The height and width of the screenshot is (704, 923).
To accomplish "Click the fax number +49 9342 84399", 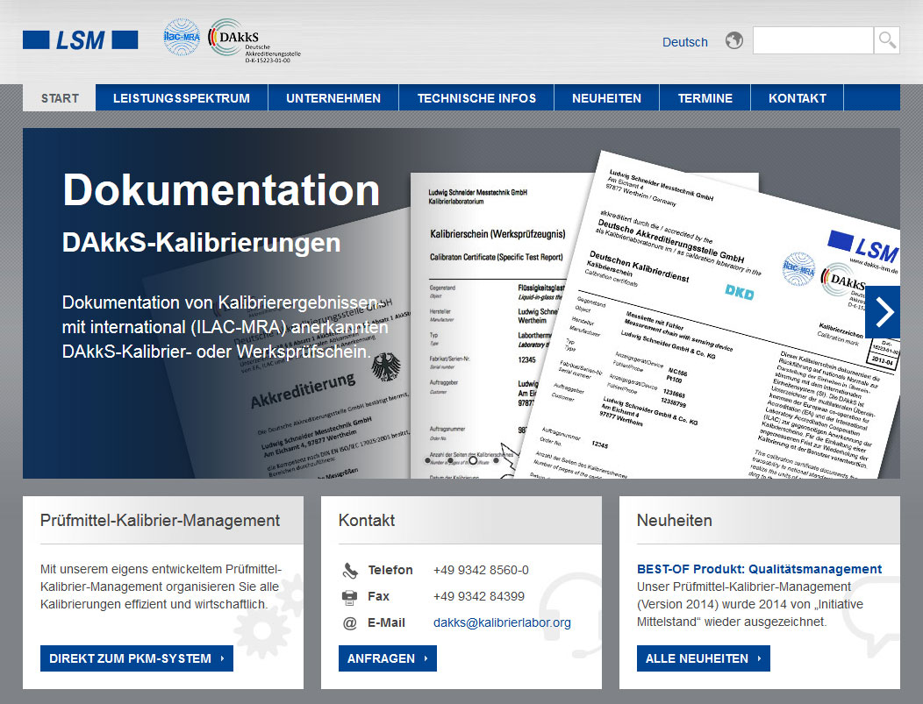I will pyautogui.click(x=478, y=596).
